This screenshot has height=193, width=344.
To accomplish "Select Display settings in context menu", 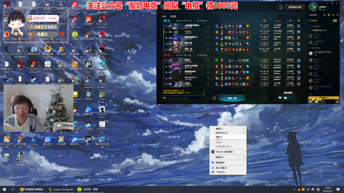I will [x=228, y=168].
